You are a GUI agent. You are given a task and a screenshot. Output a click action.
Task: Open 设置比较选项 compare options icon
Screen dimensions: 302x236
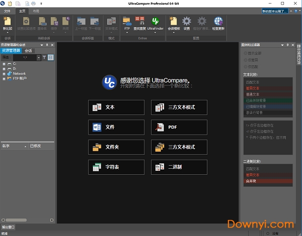[x=26, y=21]
